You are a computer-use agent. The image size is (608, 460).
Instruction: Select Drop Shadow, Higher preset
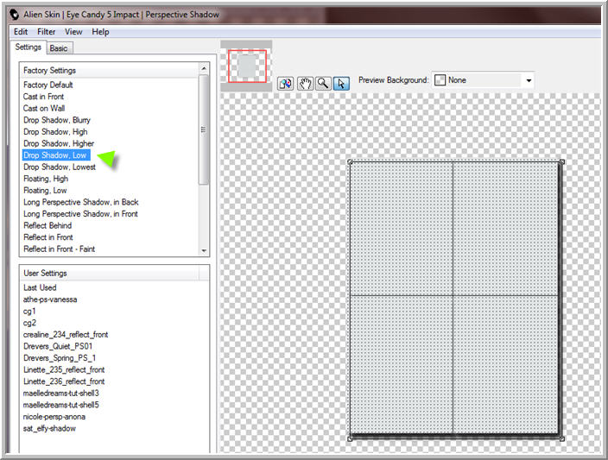coord(59,143)
